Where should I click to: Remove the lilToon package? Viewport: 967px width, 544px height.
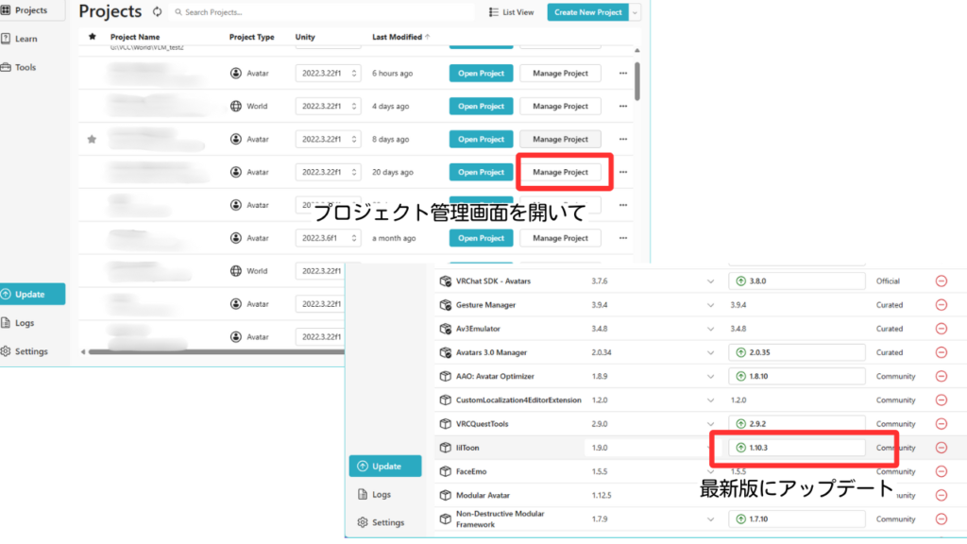tap(942, 448)
